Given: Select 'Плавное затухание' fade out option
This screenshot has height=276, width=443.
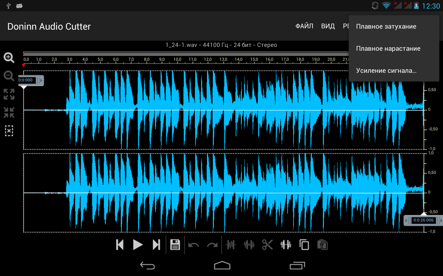Looking at the screenshot, I should pos(386,27).
